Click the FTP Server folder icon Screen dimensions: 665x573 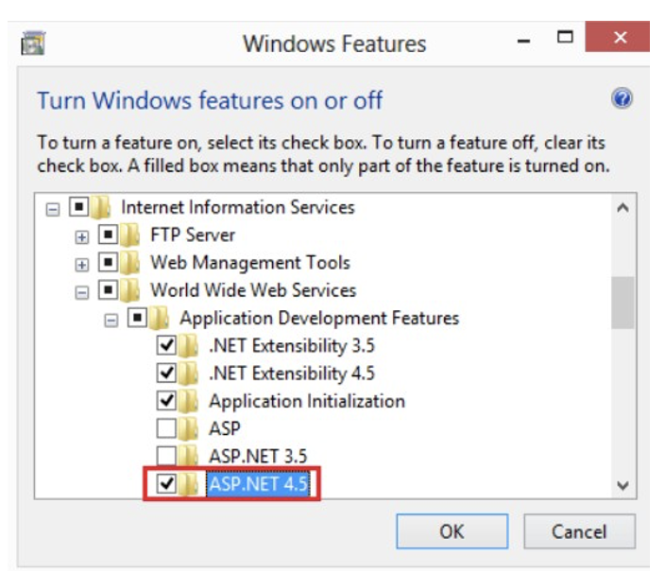coord(129,235)
